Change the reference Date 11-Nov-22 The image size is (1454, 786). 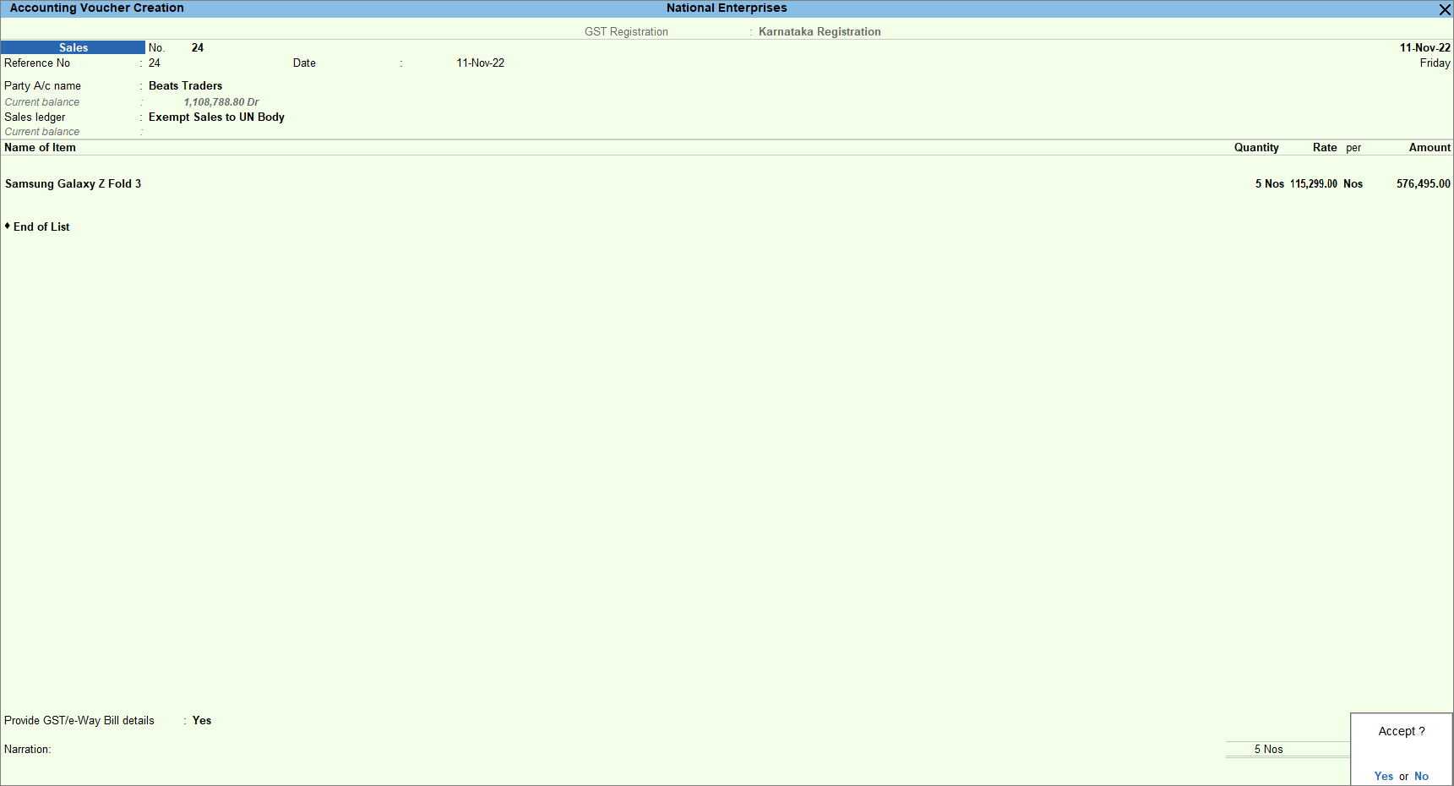tap(481, 63)
